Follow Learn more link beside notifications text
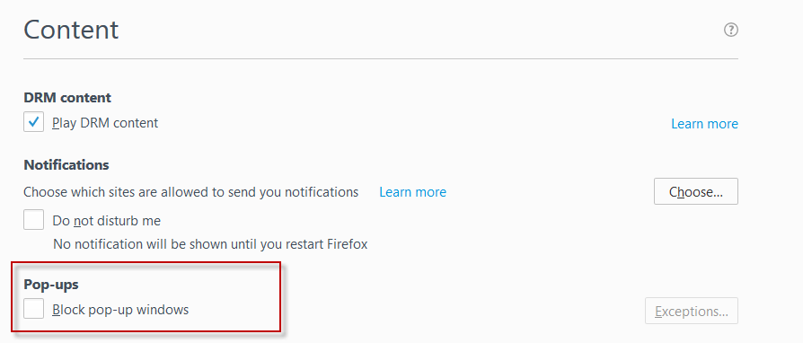 [413, 192]
